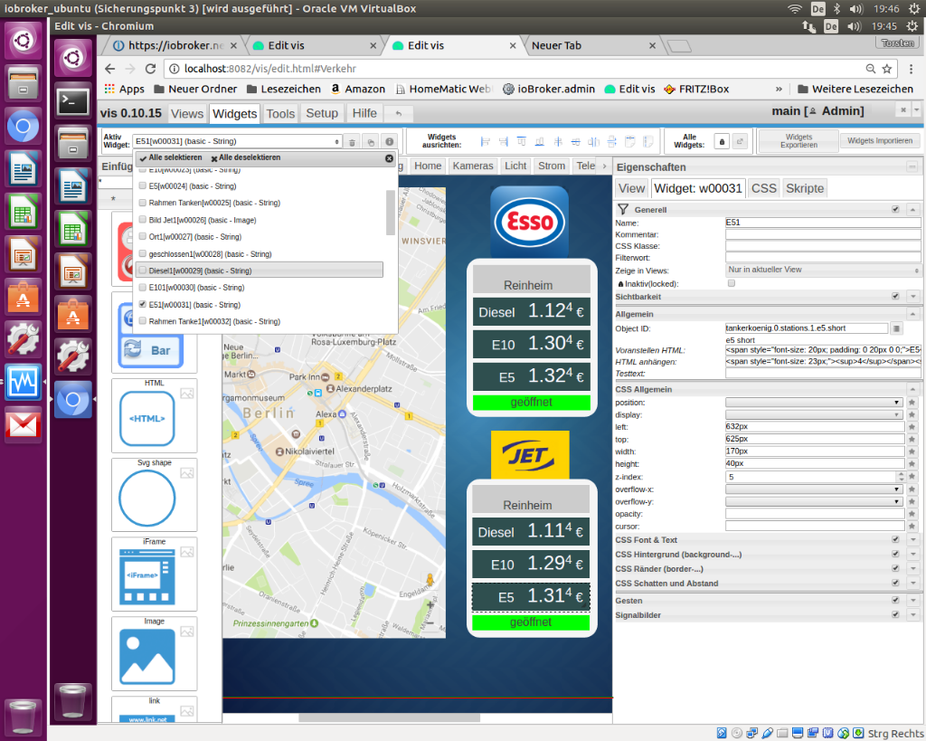Open the Aktiv Widget selector dropdown
This screenshot has height=741, width=926.
point(237,141)
